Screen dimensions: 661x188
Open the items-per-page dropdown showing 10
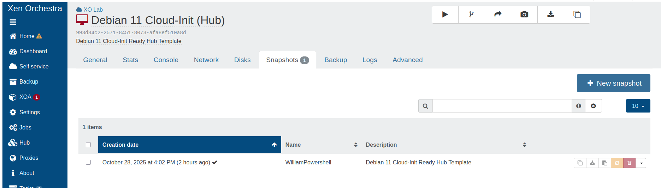click(638, 106)
